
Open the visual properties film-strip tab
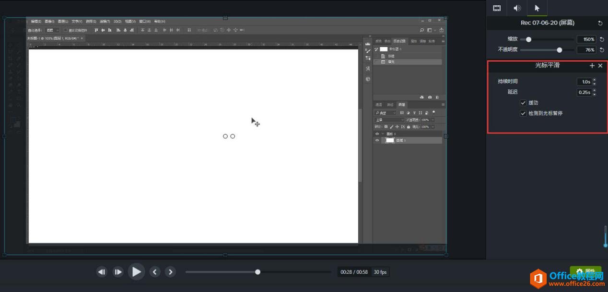point(497,8)
